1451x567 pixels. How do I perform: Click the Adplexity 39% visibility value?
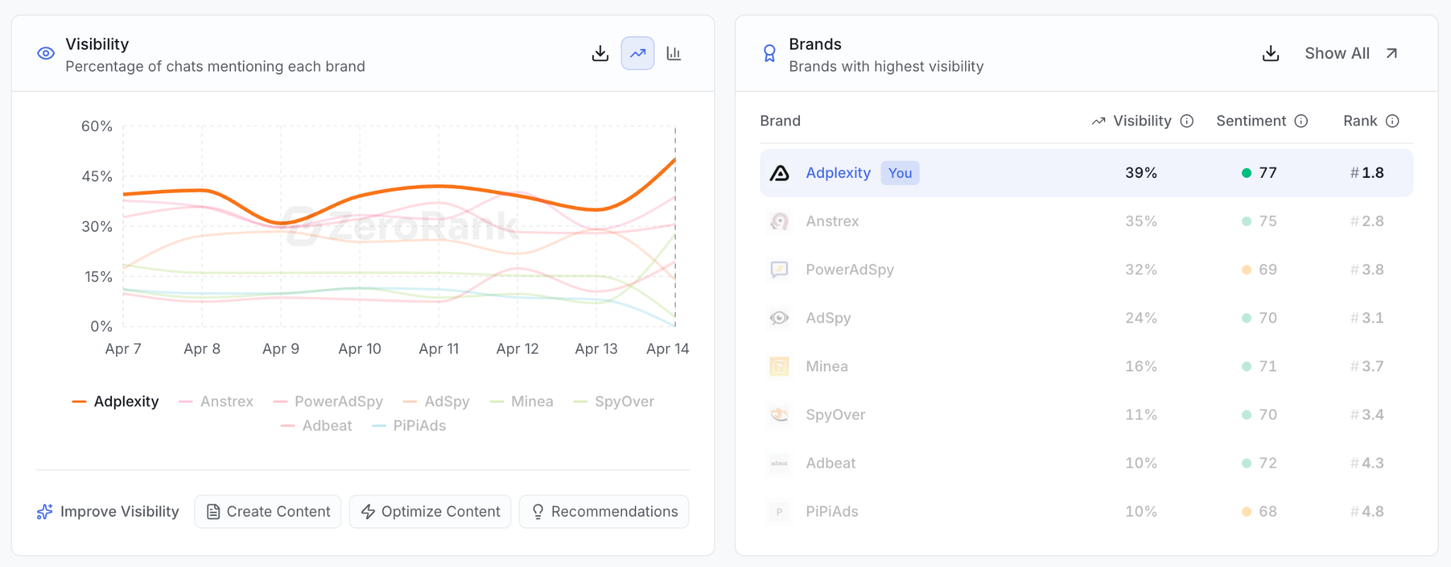[1141, 173]
